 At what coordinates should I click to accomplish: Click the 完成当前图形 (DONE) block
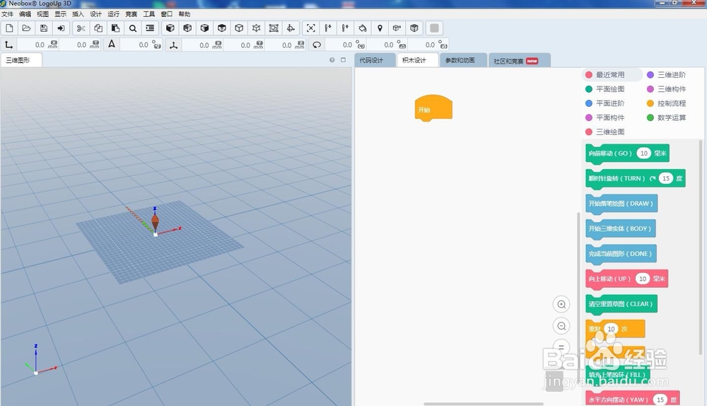[x=621, y=254]
